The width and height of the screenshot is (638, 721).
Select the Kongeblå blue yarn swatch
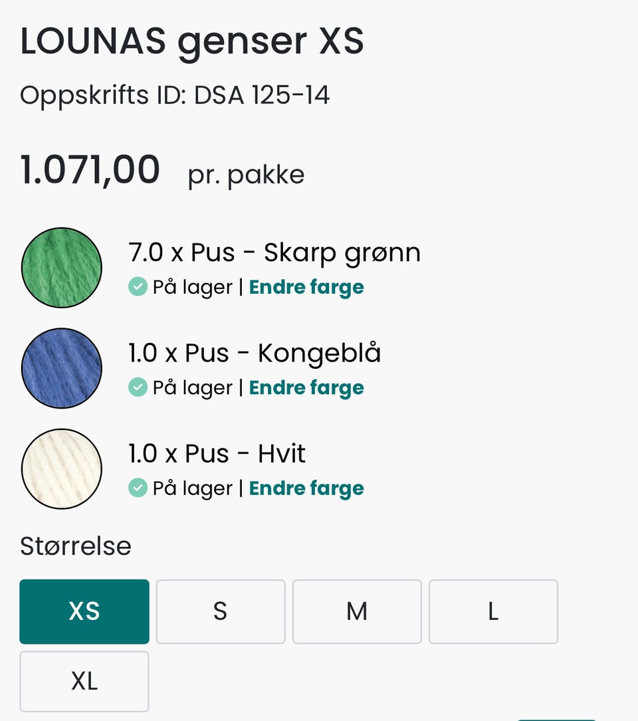(x=62, y=368)
